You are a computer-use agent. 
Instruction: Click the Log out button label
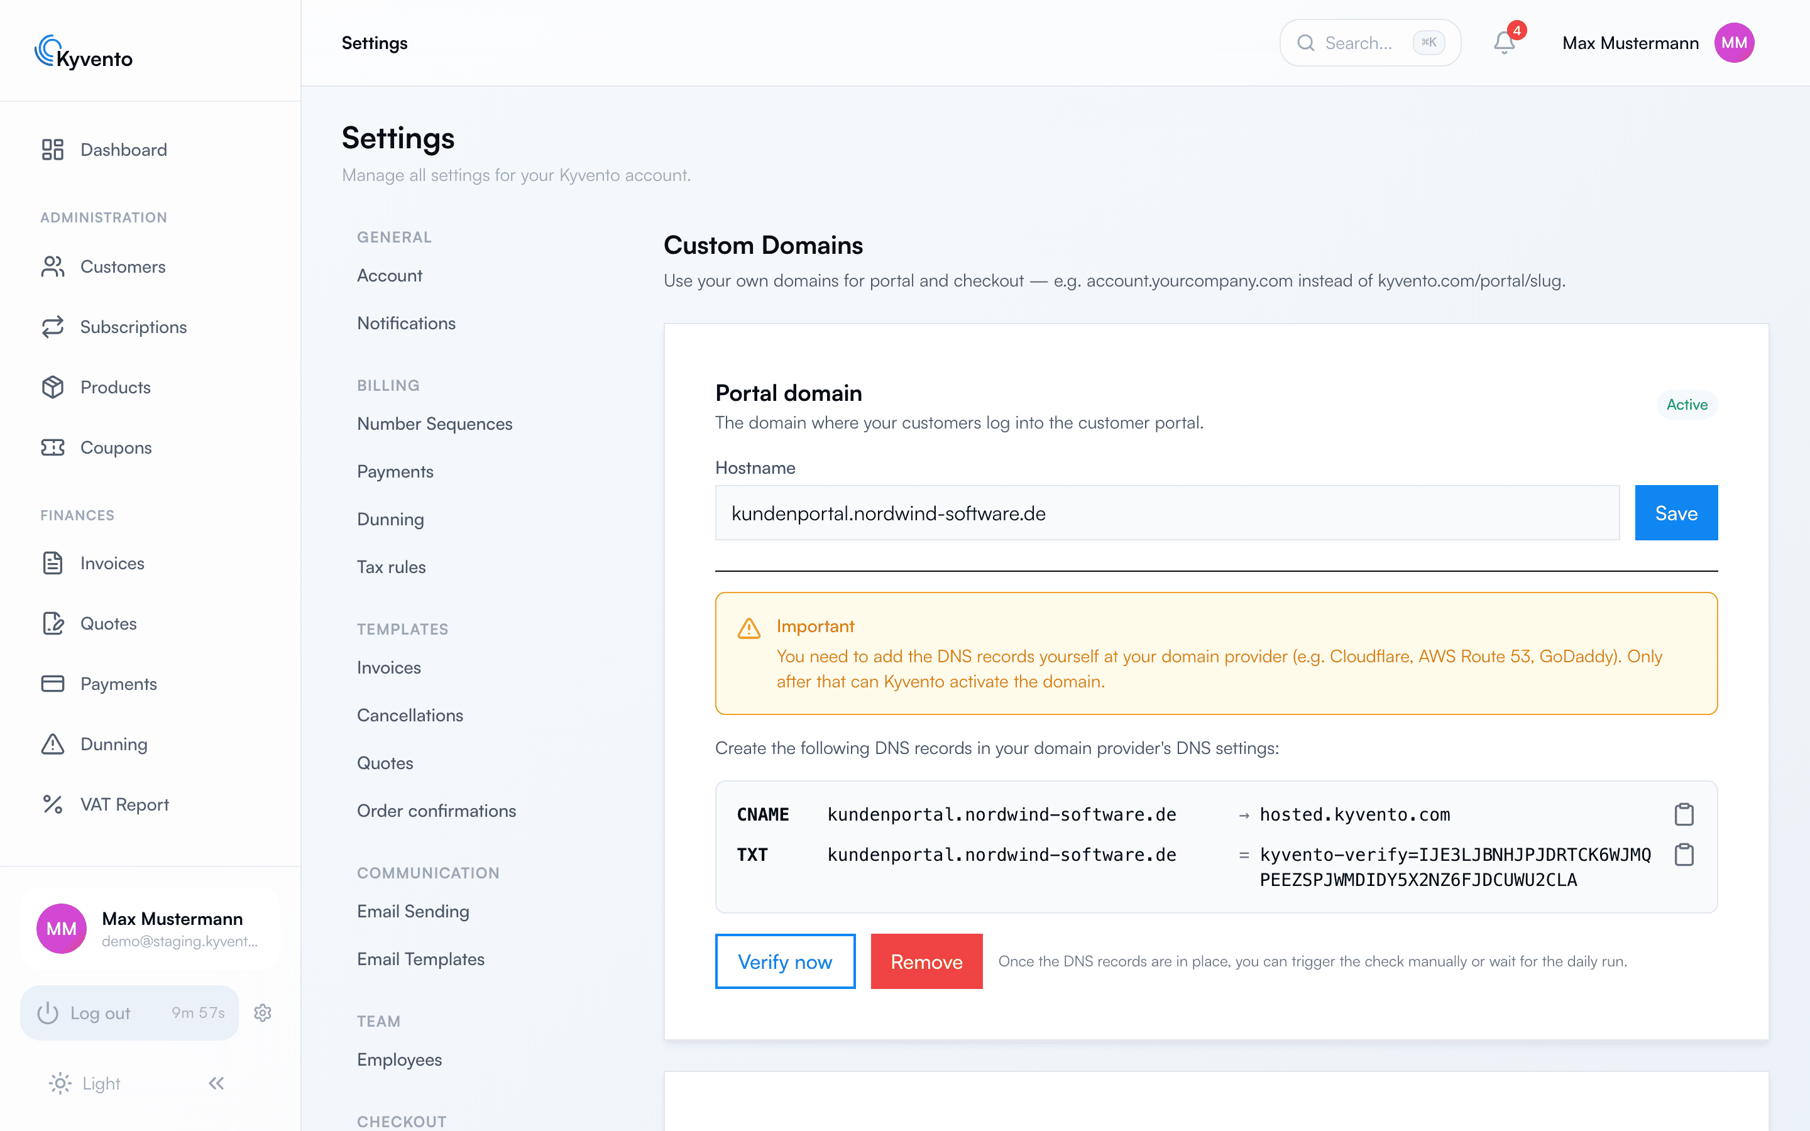(x=100, y=1013)
